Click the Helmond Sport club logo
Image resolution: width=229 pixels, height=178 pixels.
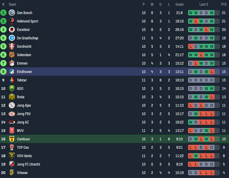tap(12, 21)
